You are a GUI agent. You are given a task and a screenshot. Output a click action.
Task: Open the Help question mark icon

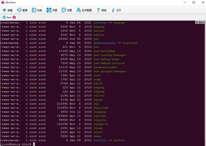point(98,10)
